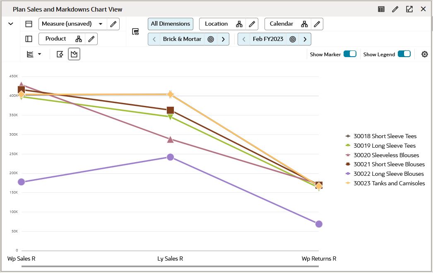Click the Calendar dimension button
Screen dimensions: 433x273
(281, 24)
